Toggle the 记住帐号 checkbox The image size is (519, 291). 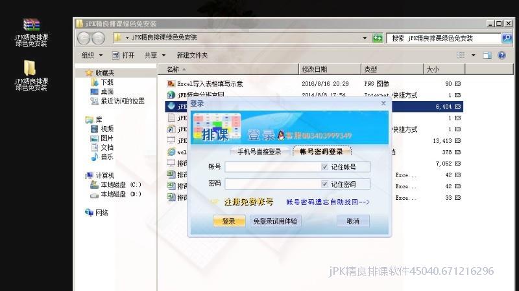click(x=324, y=167)
